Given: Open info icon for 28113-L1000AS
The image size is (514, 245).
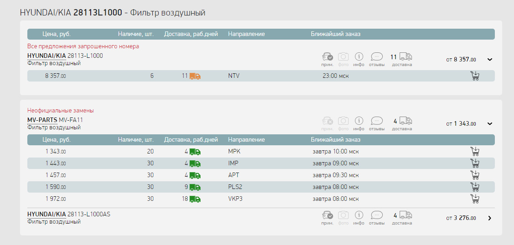Looking at the screenshot, I should tap(359, 215).
